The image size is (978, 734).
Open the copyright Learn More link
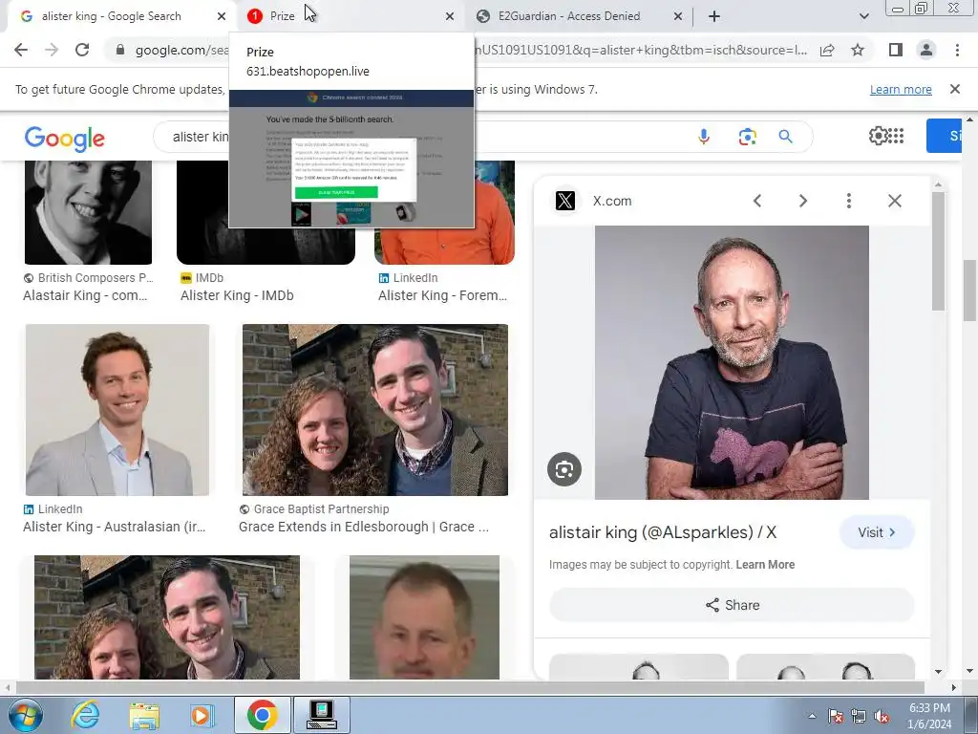(x=765, y=565)
